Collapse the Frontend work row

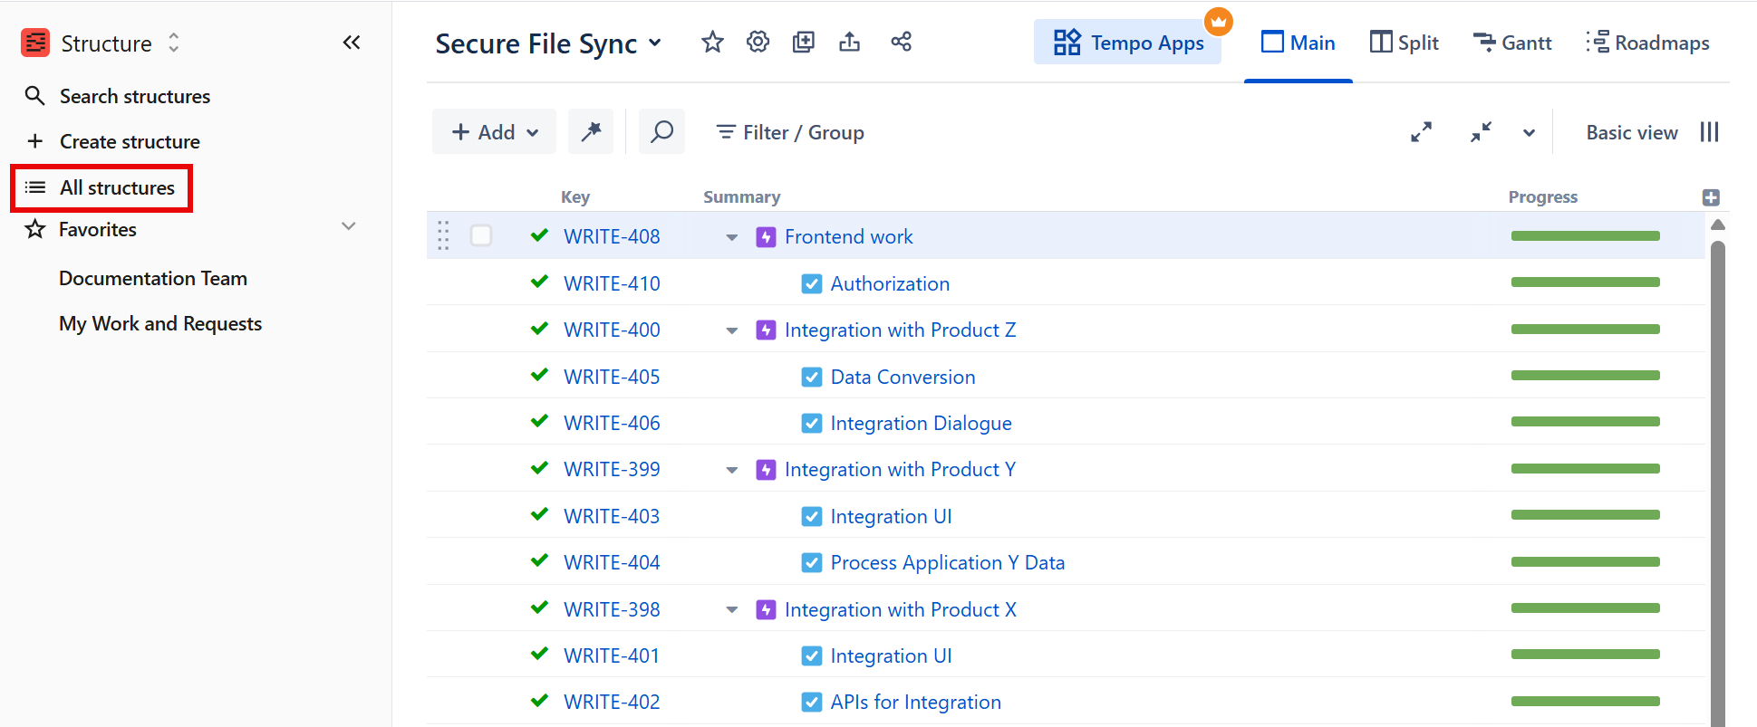point(731,237)
